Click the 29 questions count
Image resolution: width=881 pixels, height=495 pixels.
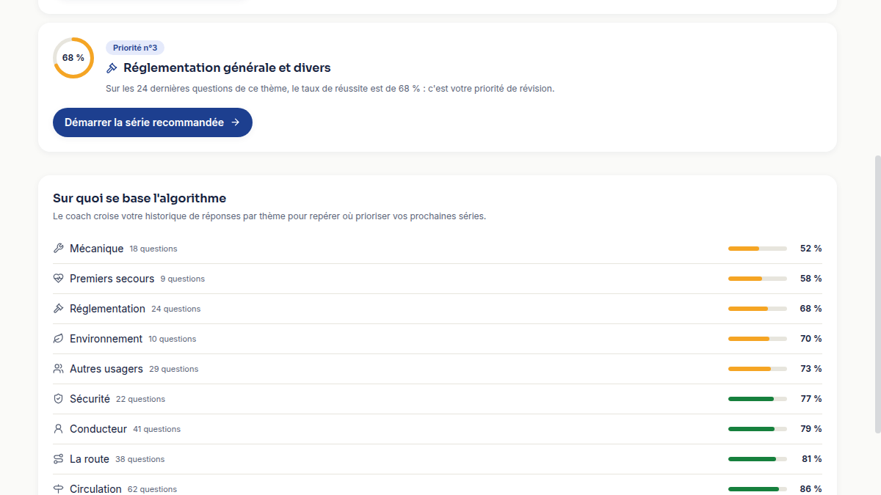pyautogui.click(x=174, y=370)
